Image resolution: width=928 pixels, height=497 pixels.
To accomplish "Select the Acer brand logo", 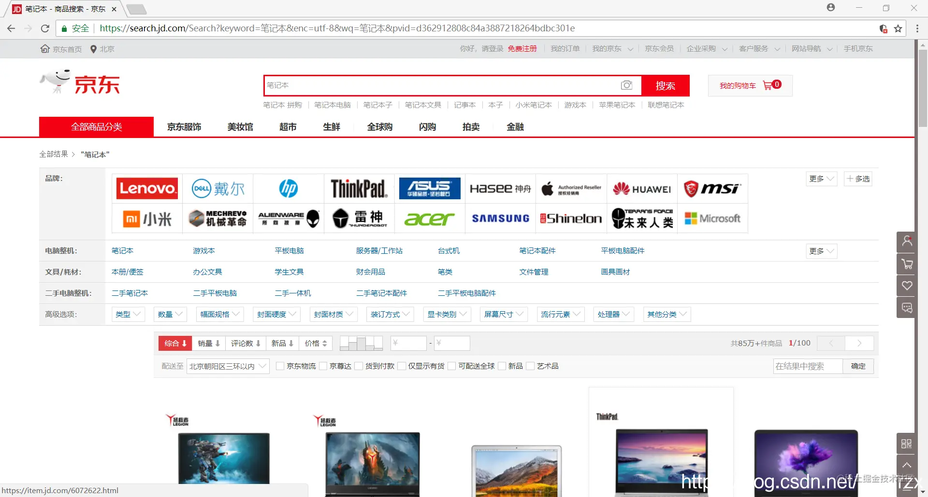I will click(x=430, y=219).
